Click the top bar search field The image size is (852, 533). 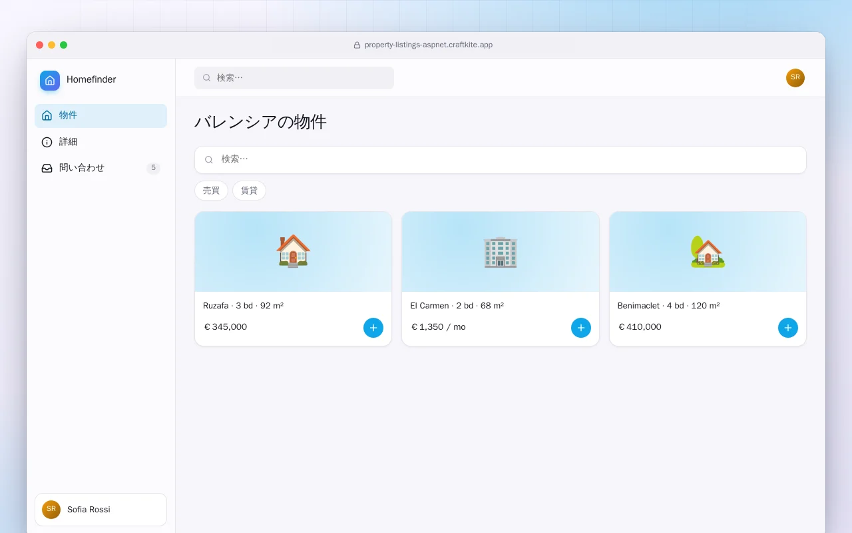coord(294,78)
